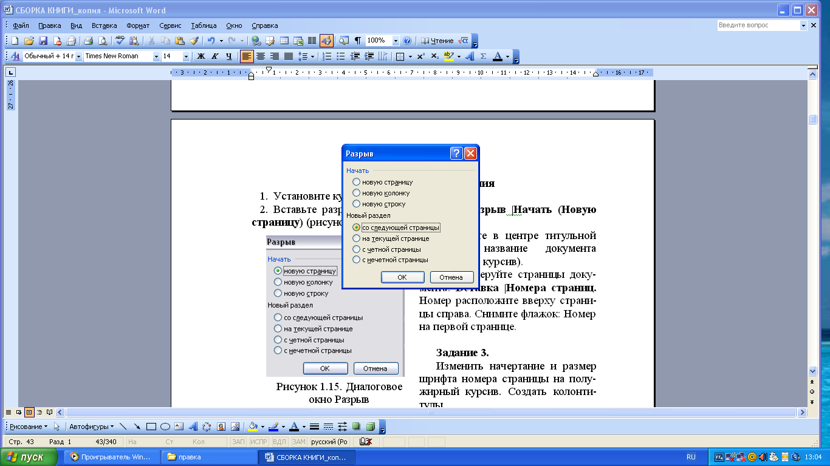The width and height of the screenshot is (830, 466).
Task: Open the Файл menu
Action: point(21,25)
